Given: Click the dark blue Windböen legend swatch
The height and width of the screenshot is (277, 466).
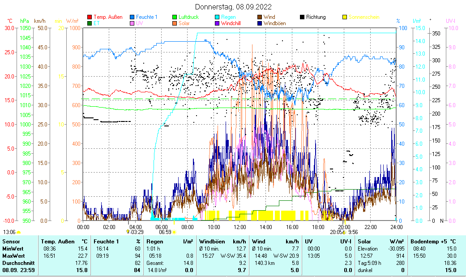Looking at the screenshot, I should (x=260, y=23).
